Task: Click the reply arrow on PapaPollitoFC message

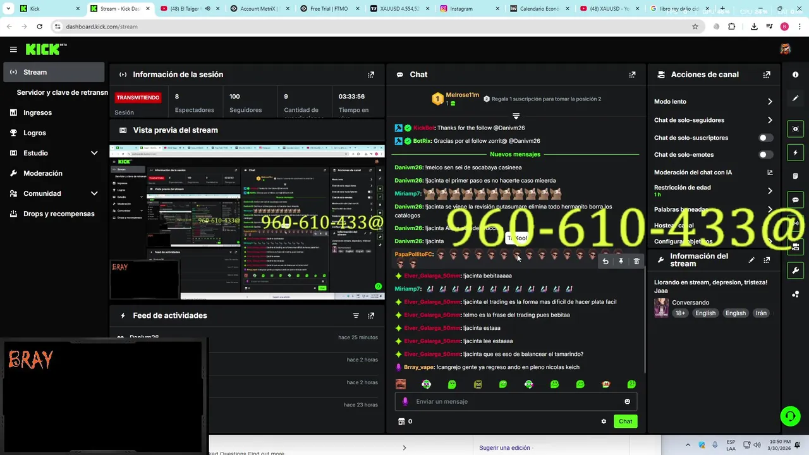Action: click(605, 262)
